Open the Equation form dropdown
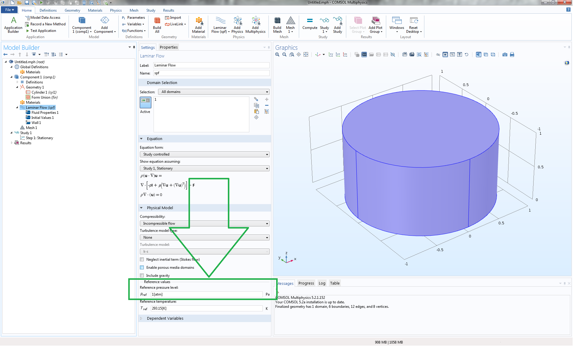 (205, 154)
